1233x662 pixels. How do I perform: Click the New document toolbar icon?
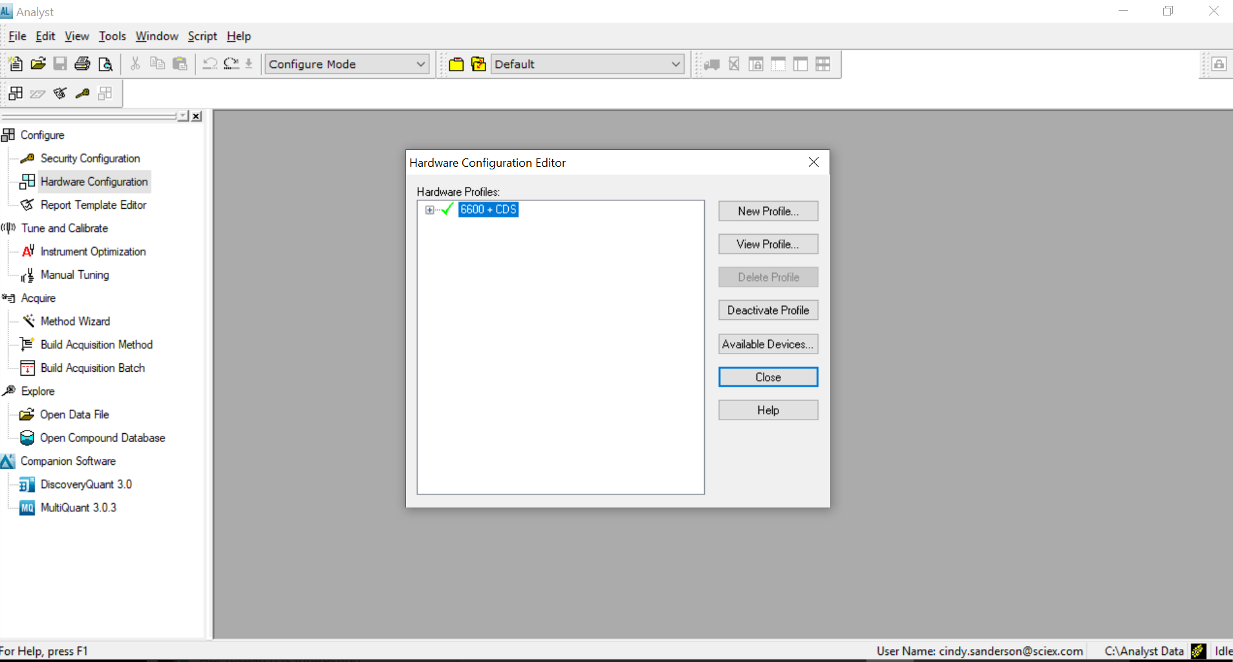[16, 64]
